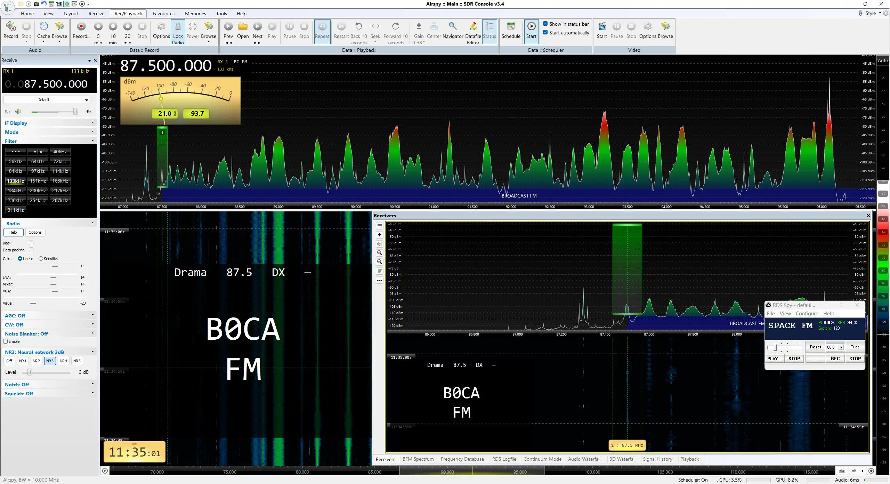The height and width of the screenshot is (484, 890).
Task: Browse video recordings folder icon
Action: point(665,26)
